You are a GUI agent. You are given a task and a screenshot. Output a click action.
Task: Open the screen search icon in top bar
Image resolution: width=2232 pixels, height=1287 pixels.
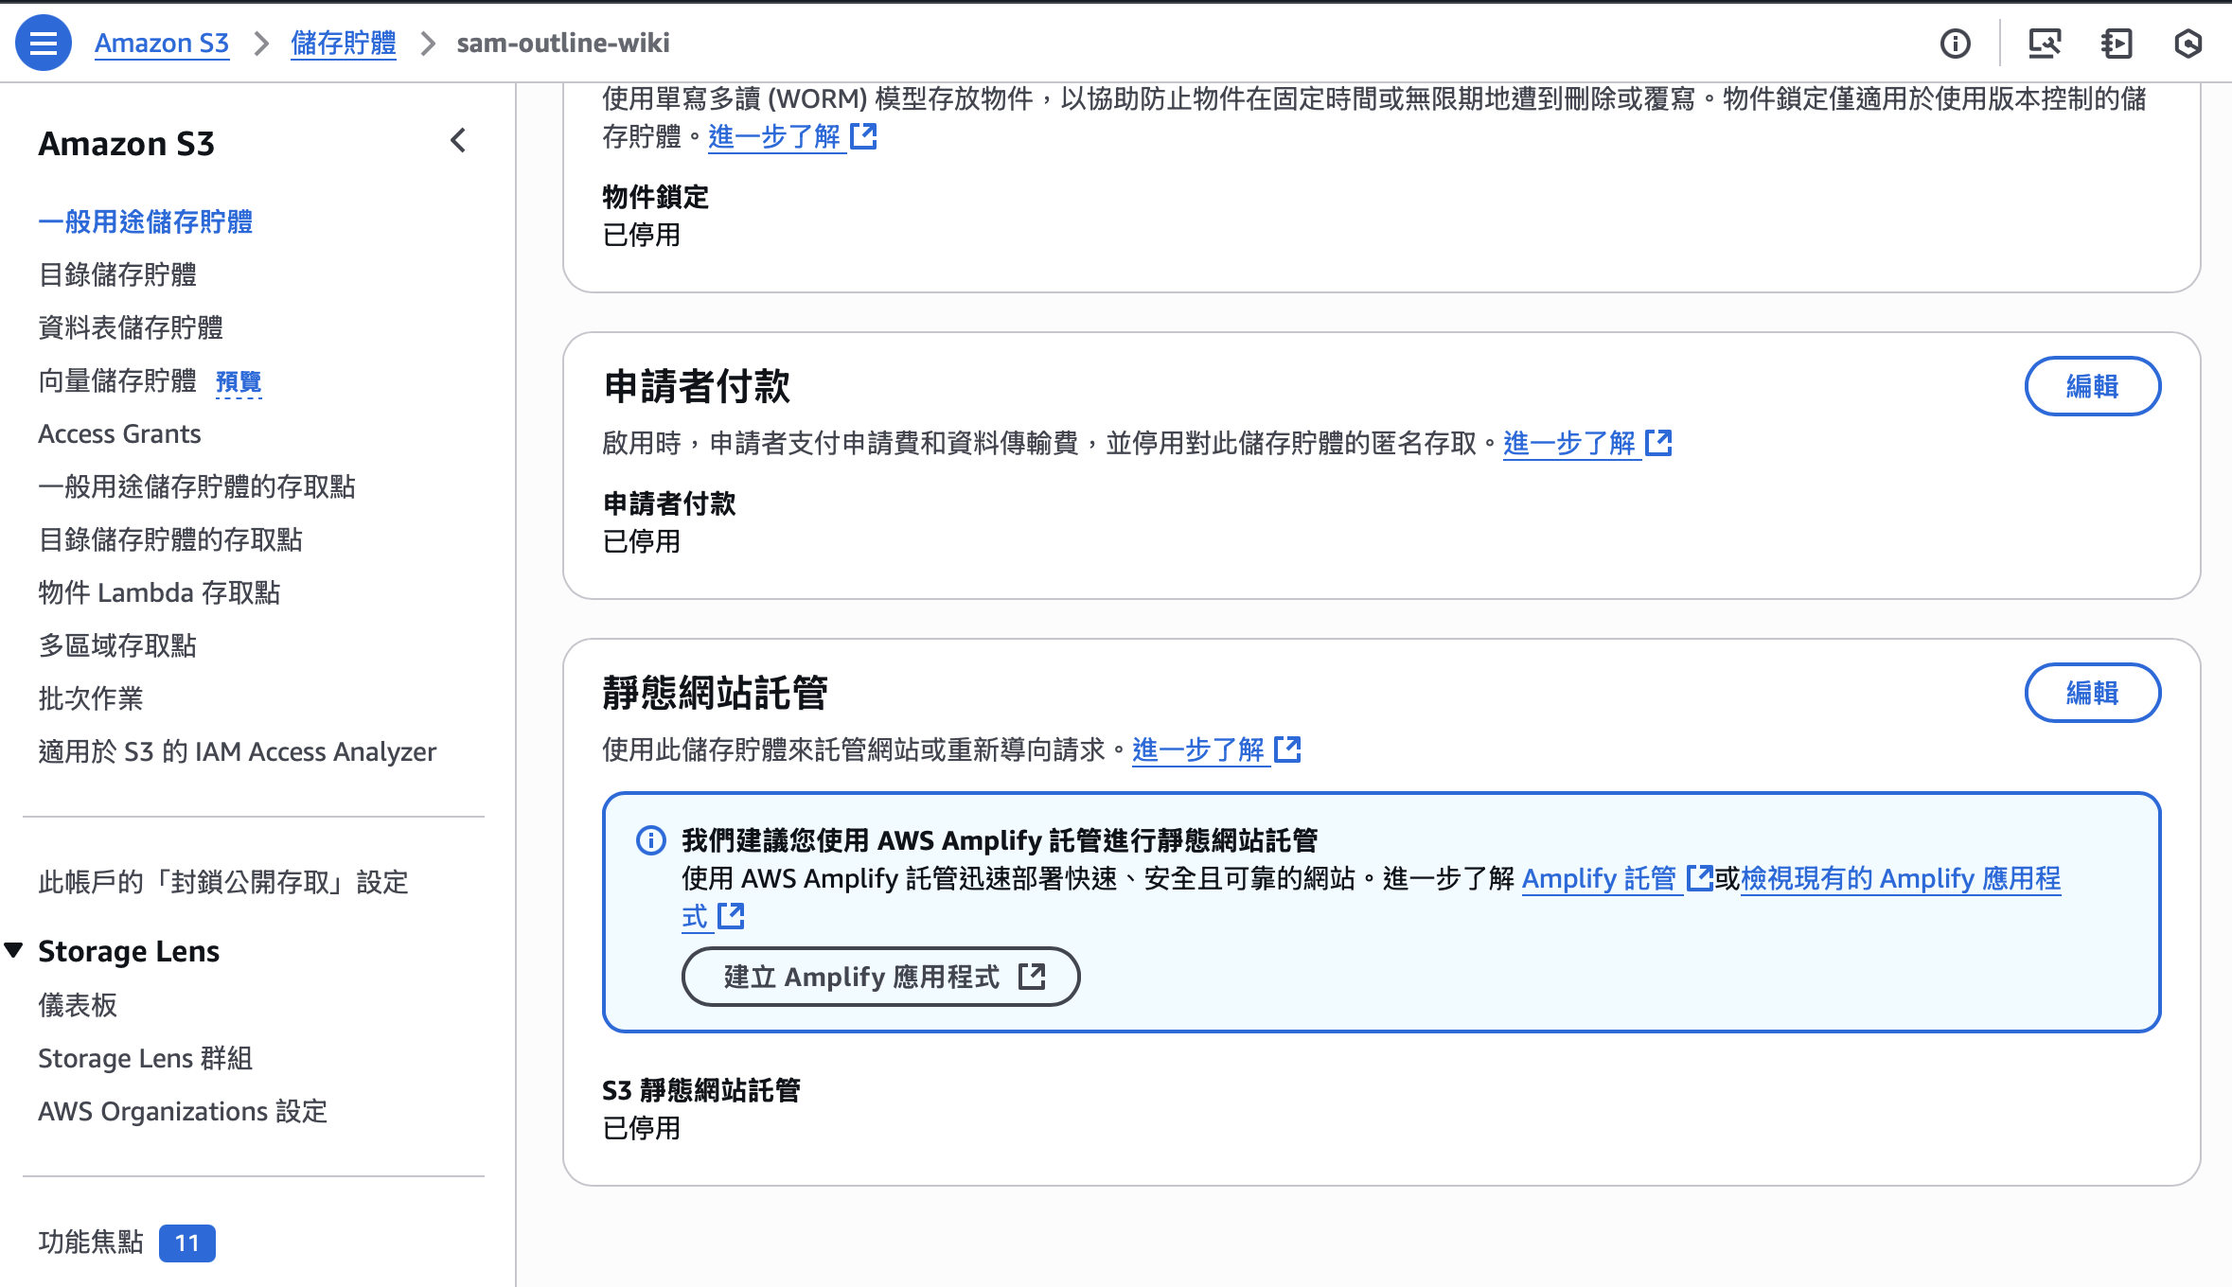click(2044, 43)
